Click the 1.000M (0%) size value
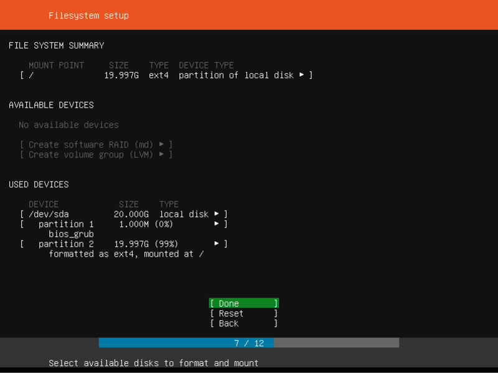The image size is (498, 373). pos(146,224)
